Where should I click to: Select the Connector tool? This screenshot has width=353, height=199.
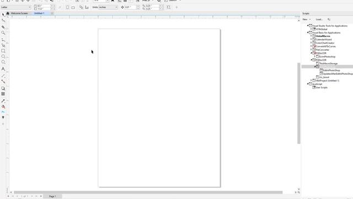(x=3, y=81)
